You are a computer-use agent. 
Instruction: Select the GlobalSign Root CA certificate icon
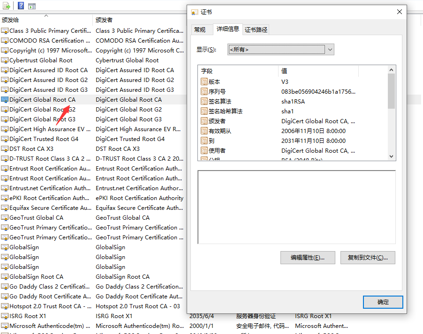point(5,277)
